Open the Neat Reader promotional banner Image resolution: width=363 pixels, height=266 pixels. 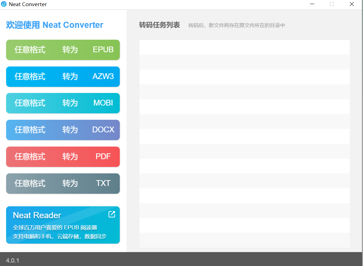click(63, 225)
